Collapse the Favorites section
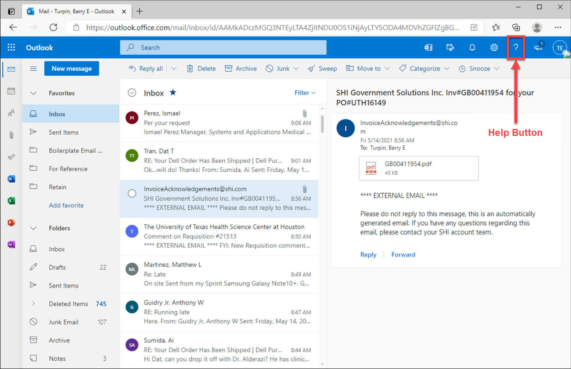571x369 pixels. tap(33, 93)
